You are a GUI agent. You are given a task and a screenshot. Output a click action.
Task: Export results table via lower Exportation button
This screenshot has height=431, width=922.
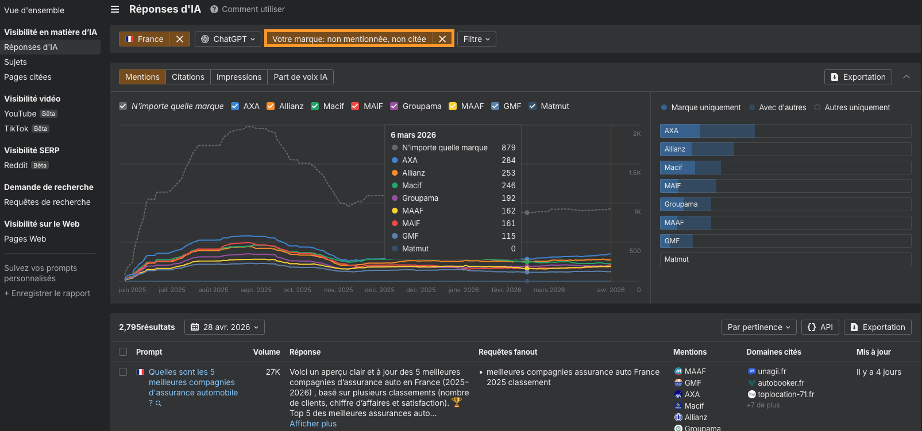pyautogui.click(x=877, y=327)
